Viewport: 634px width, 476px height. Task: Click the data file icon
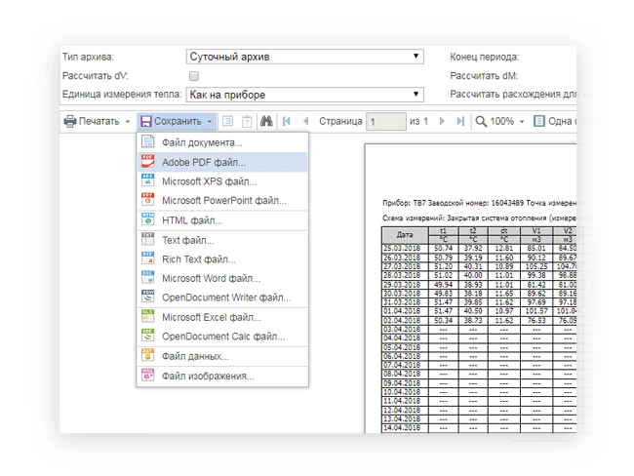[x=147, y=355]
